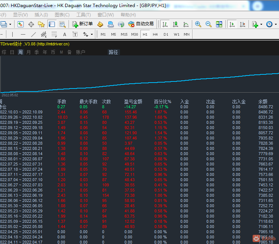
Task: Switch to the 周 weekly statistics tab
Action: [x=20, y=52]
